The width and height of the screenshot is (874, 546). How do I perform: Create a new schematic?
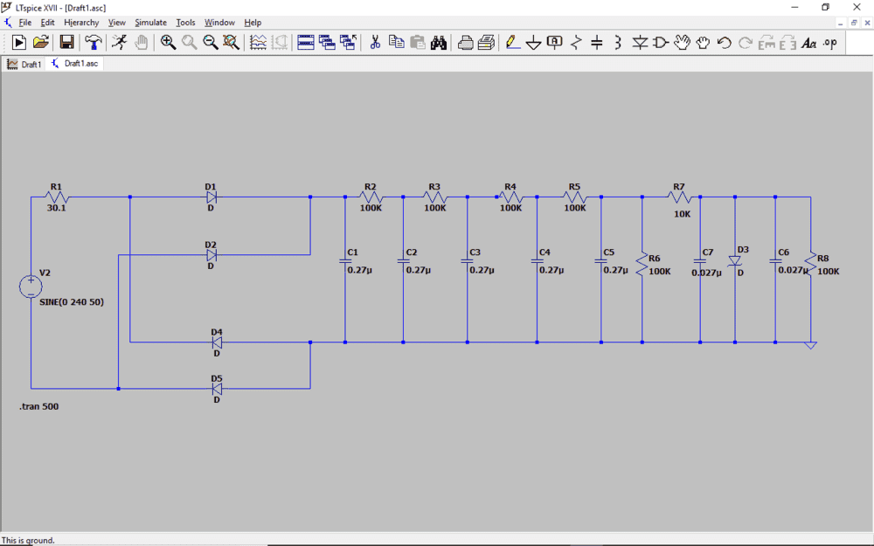click(x=18, y=41)
